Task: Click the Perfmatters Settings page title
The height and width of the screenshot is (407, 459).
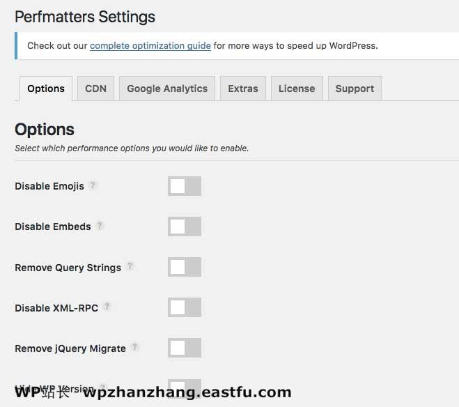Action: [x=85, y=17]
